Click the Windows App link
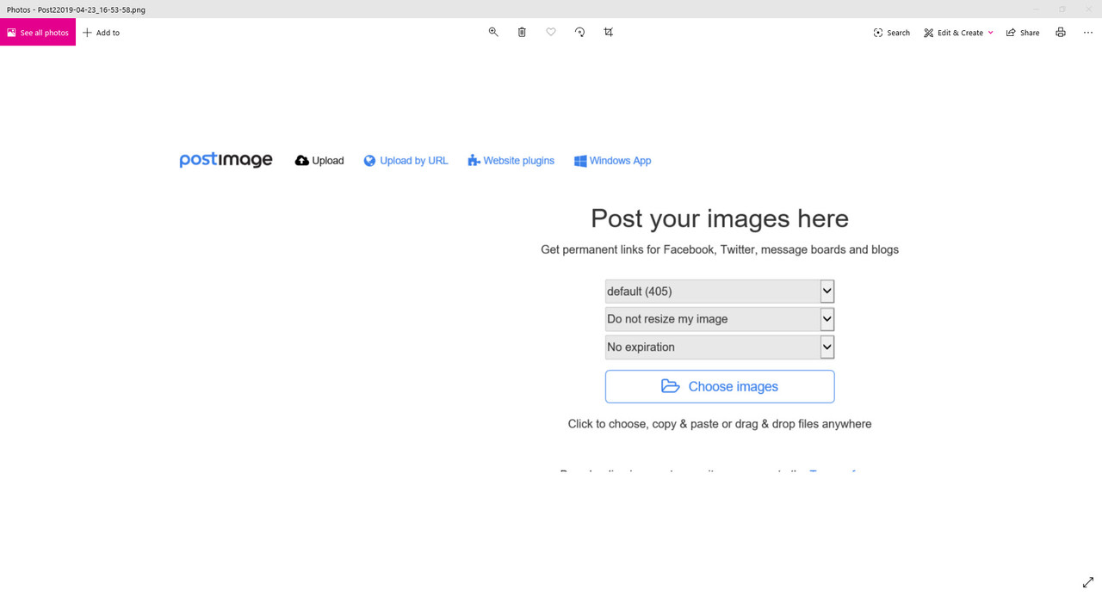The height and width of the screenshot is (596, 1102). (613, 161)
